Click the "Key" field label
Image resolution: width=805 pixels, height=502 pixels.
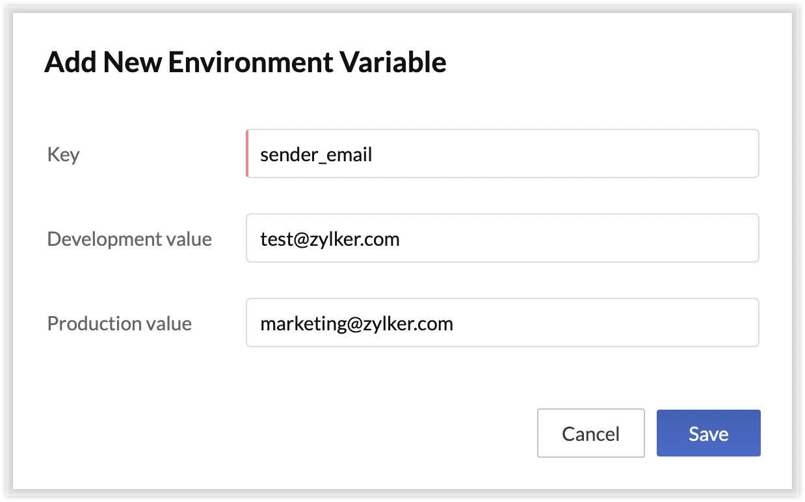[x=63, y=155]
